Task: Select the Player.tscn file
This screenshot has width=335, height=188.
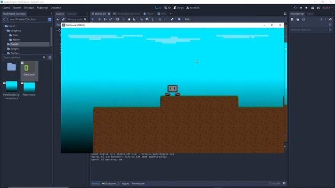Action: [29, 89]
